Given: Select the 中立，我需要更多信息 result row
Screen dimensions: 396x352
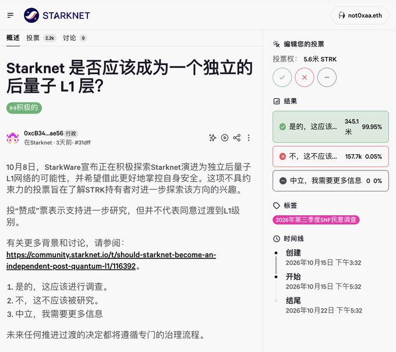Looking at the screenshot, I should click(x=331, y=181).
